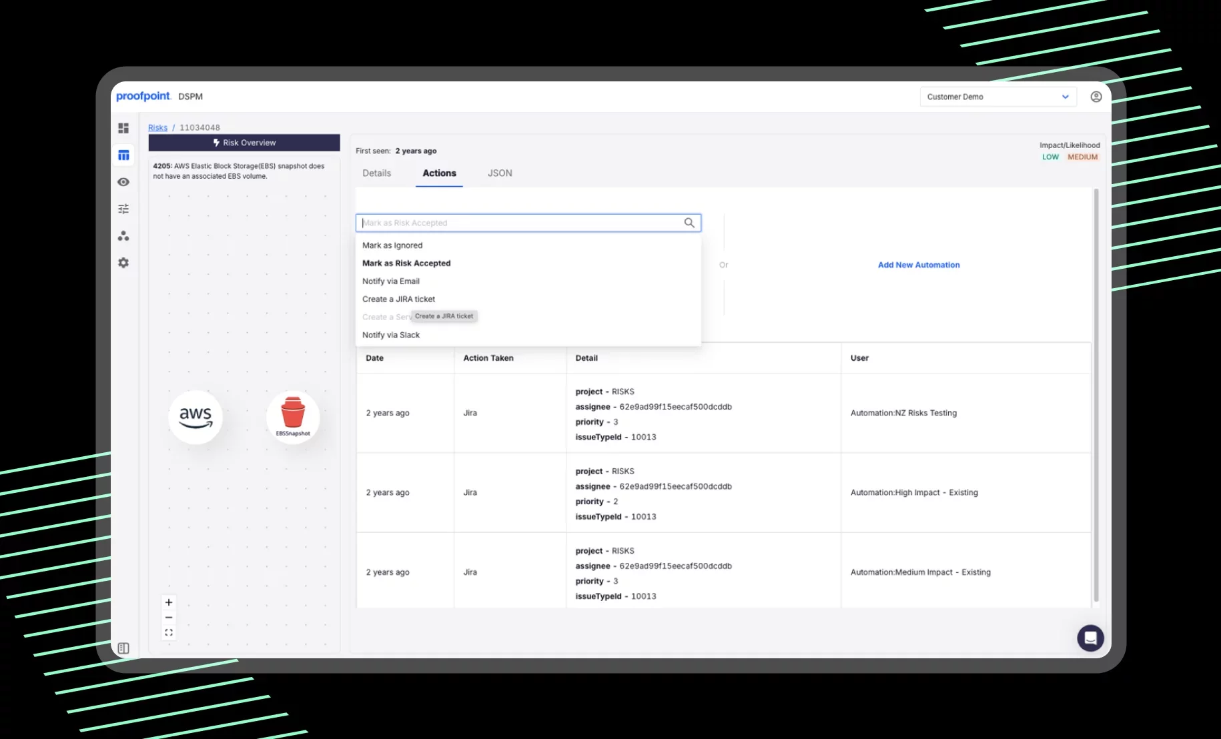Open the sliders tuning icon in sidebar
This screenshot has width=1221, height=739.
(123, 209)
